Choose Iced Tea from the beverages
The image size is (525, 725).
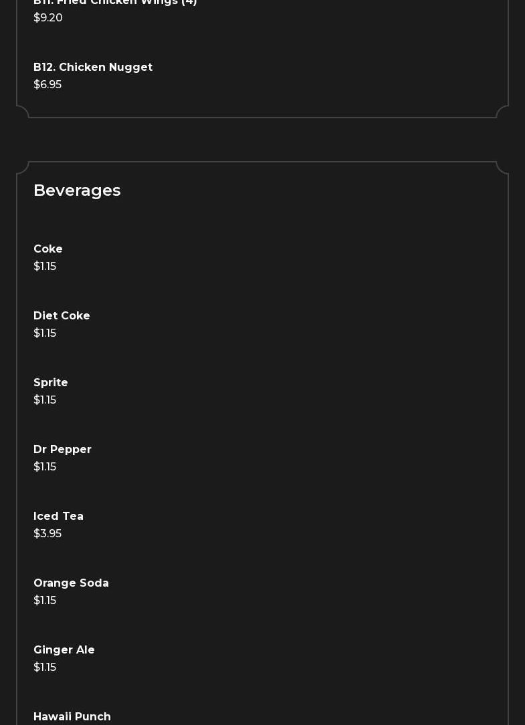click(x=58, y=517)
